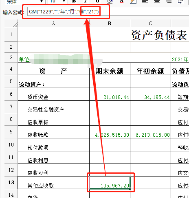Click the font color A icon
The image size is (189, 198).
click(x=121, y=1)
